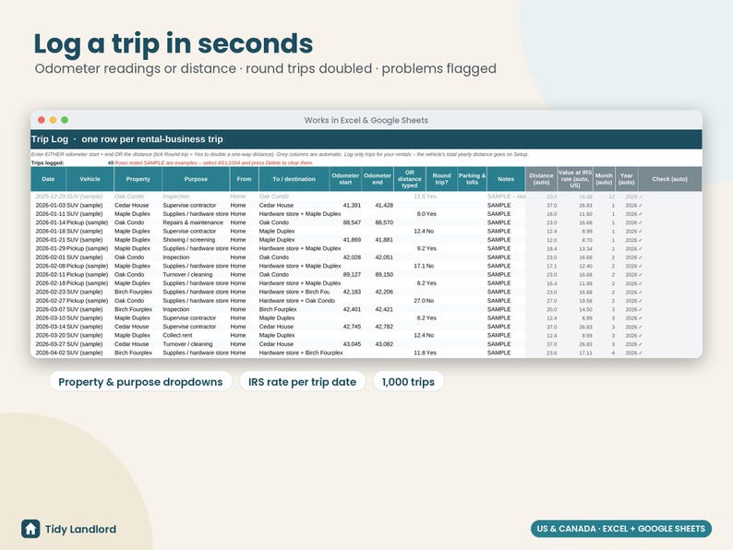733x550 pixels.
Task: Click the Hardware store + Birch Fourplex destination cell
Action: 301,353
